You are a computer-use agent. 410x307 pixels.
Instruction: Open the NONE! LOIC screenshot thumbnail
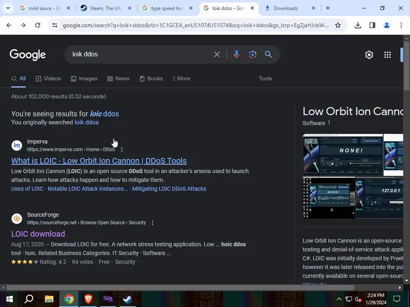click(x=343, y=155)
